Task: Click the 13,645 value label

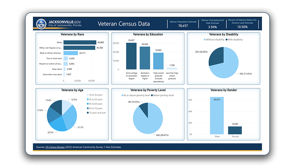Action: (235, 124)
